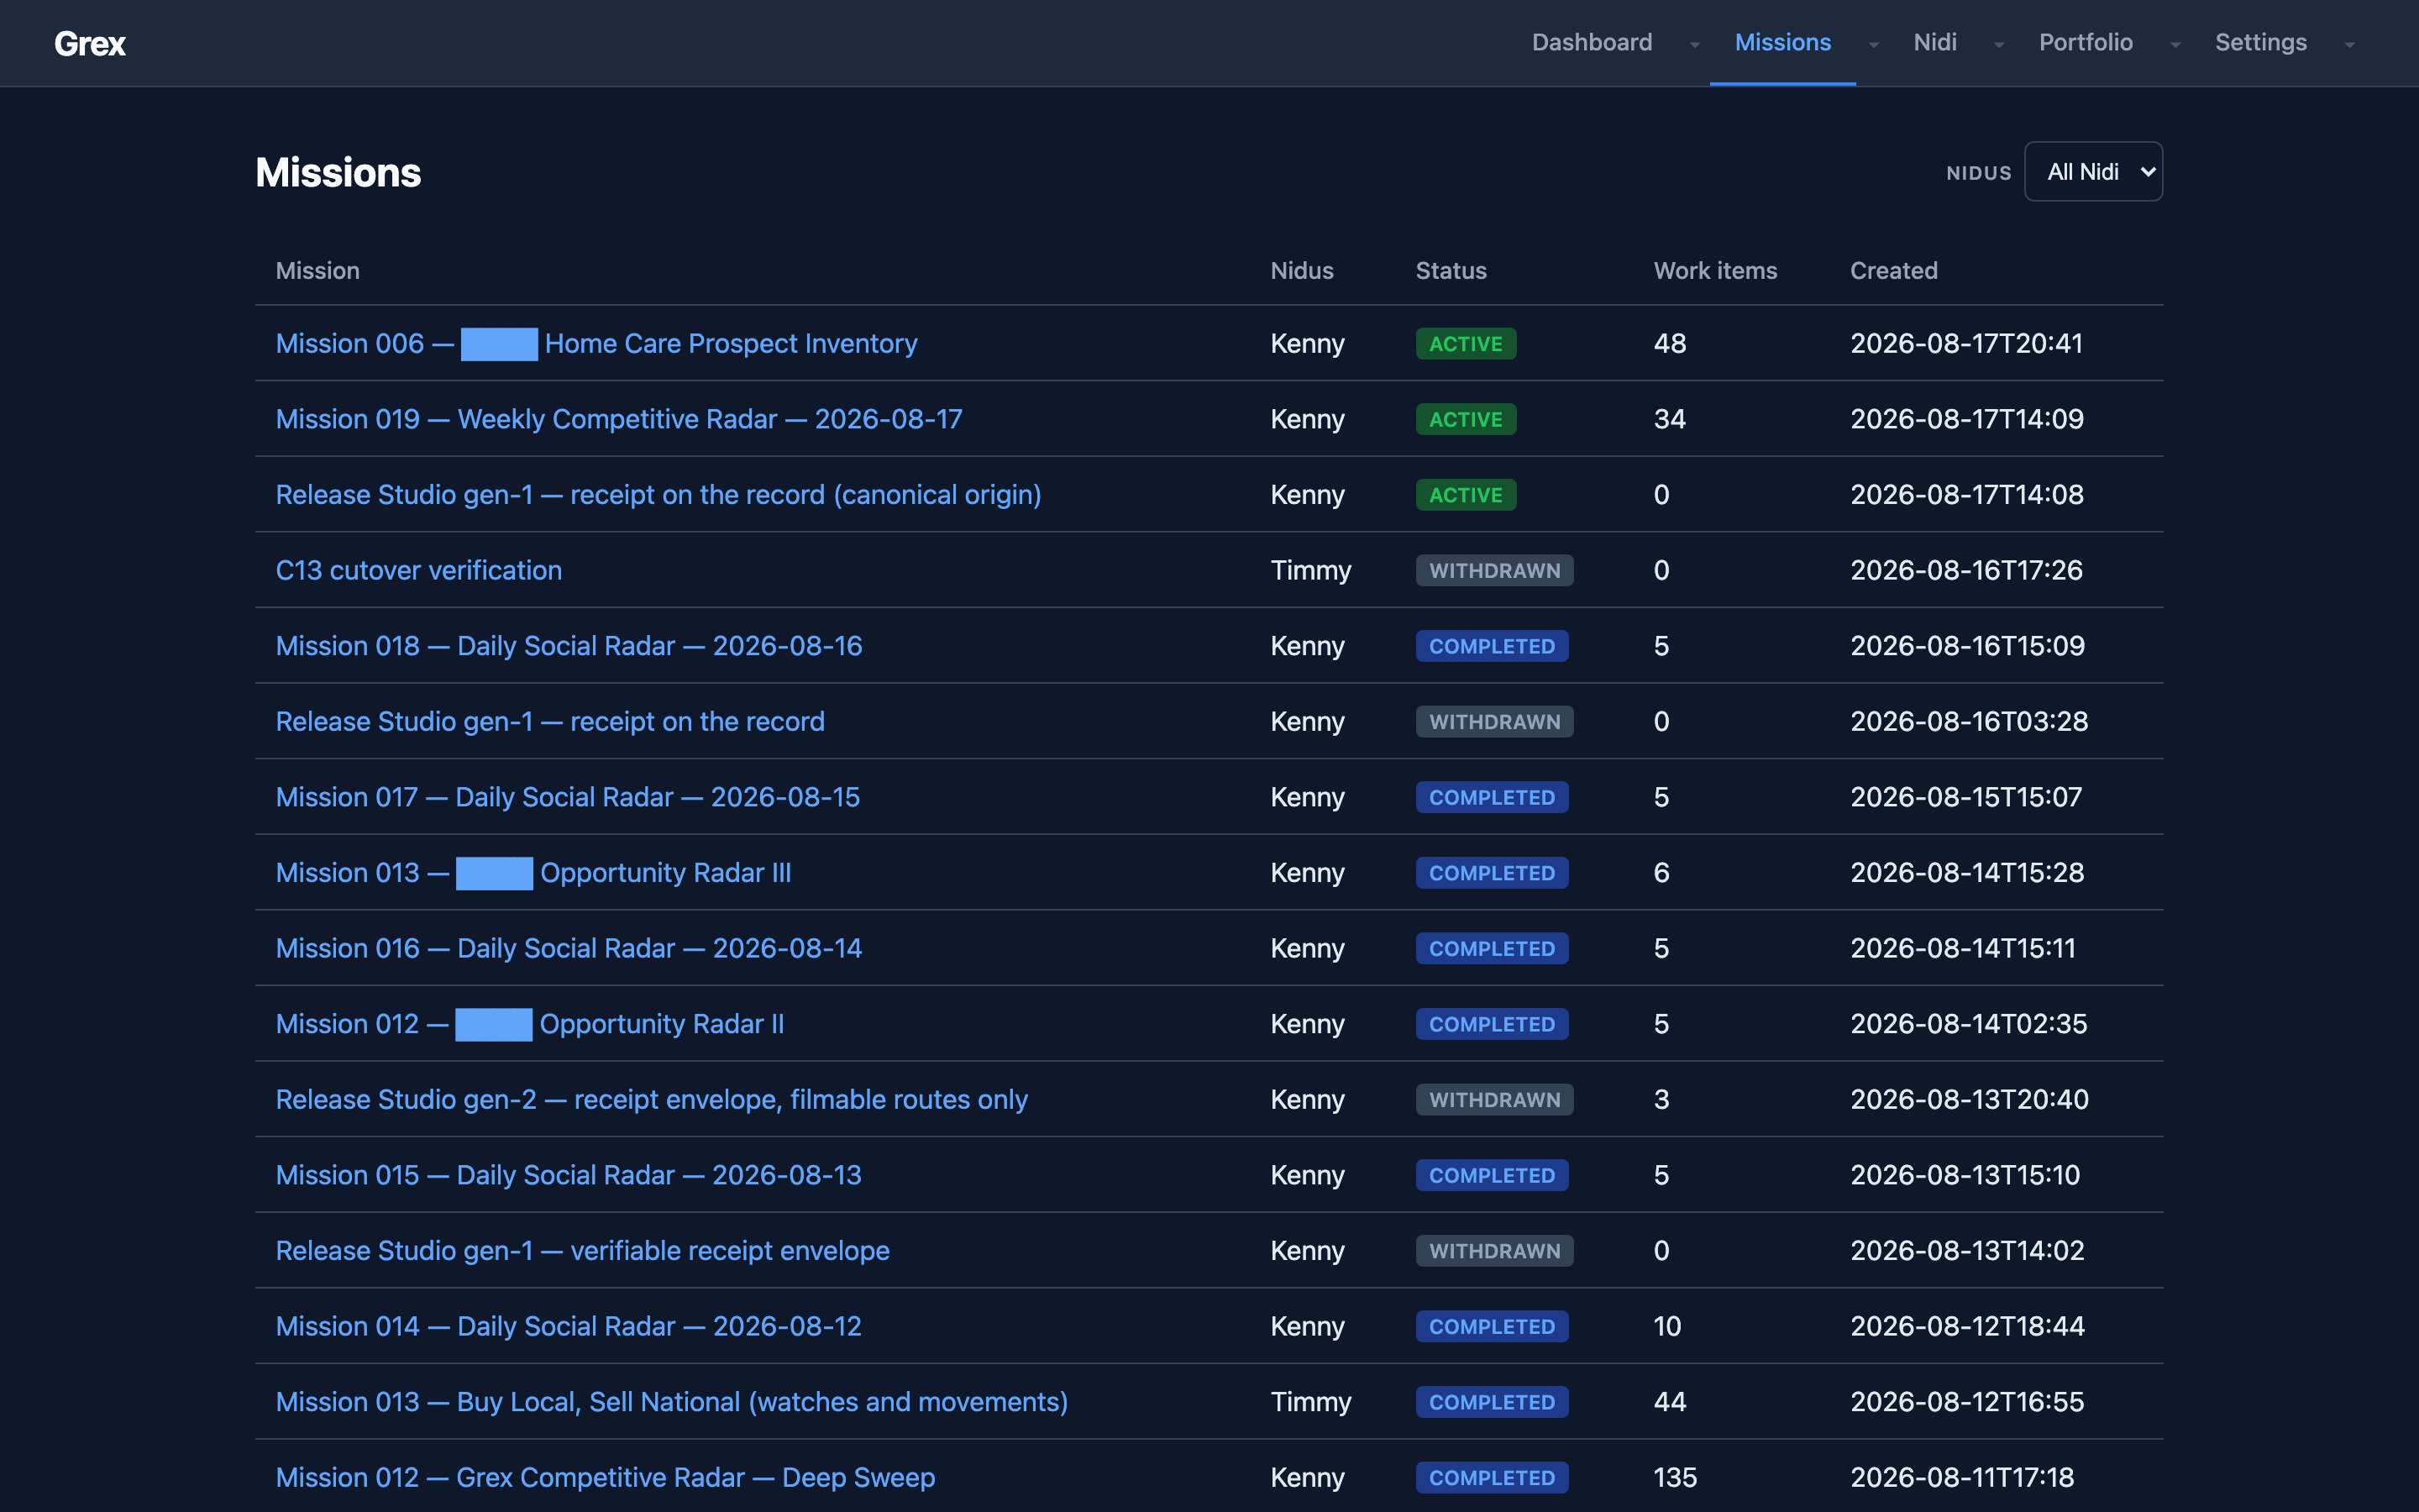This screenshot has width=2419, height=1512.
Task: Click work items count 135
Action: coord(1676,1477)
